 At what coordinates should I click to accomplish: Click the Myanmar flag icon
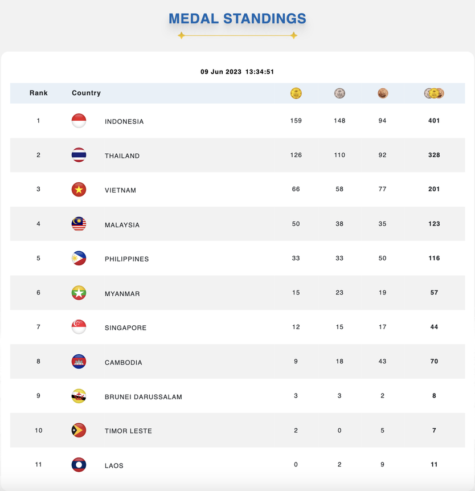tap(79, 293)
